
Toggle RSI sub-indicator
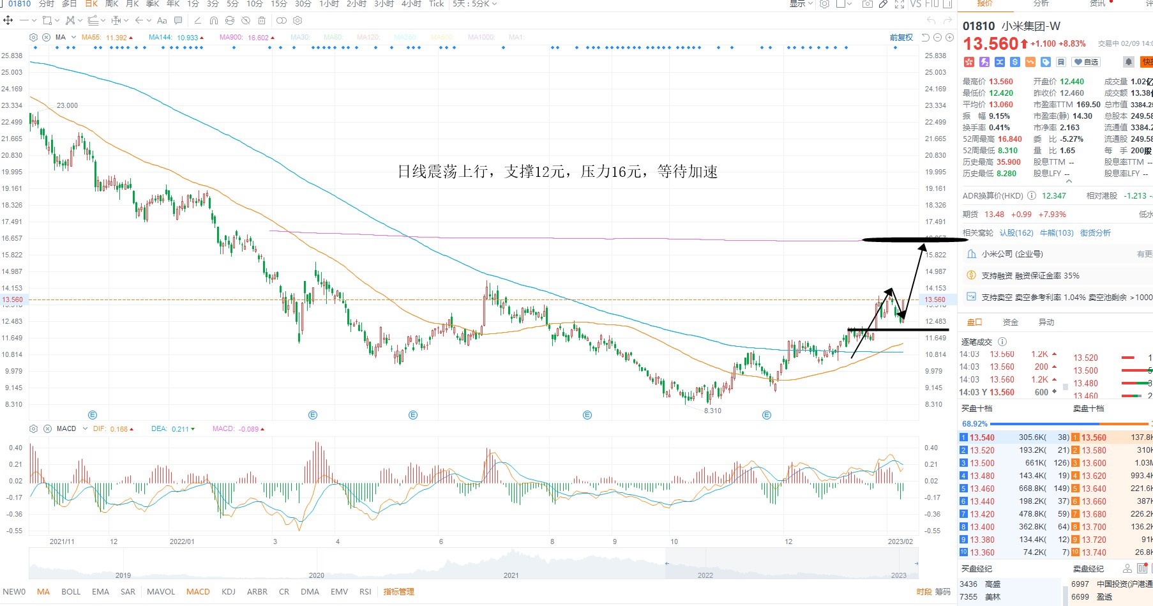coord(365,592)
